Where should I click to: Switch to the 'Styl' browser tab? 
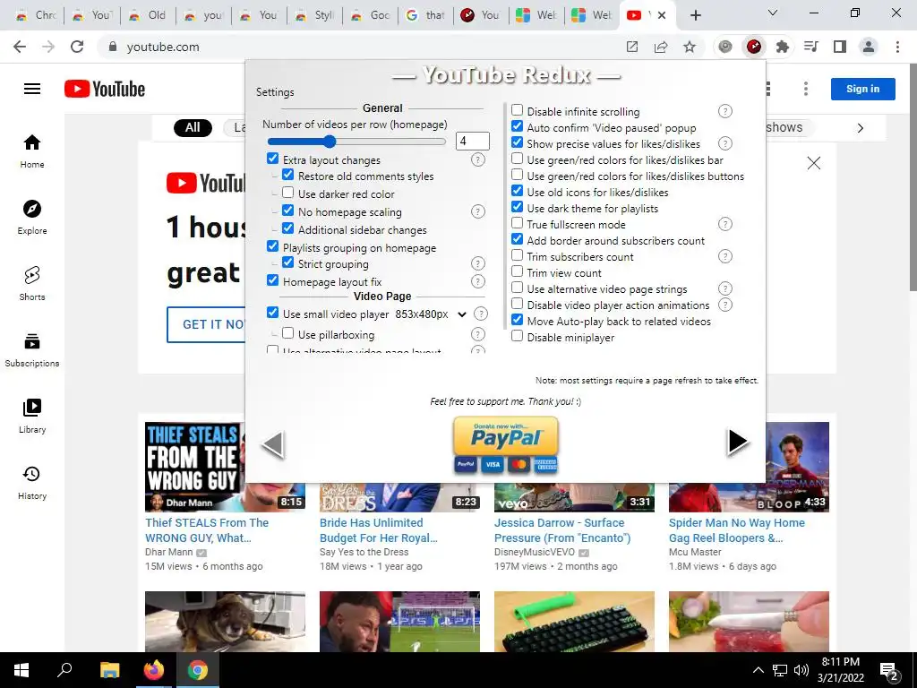[314, 15]
